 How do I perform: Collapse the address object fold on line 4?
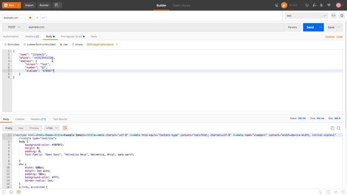[x=11, y=61]
